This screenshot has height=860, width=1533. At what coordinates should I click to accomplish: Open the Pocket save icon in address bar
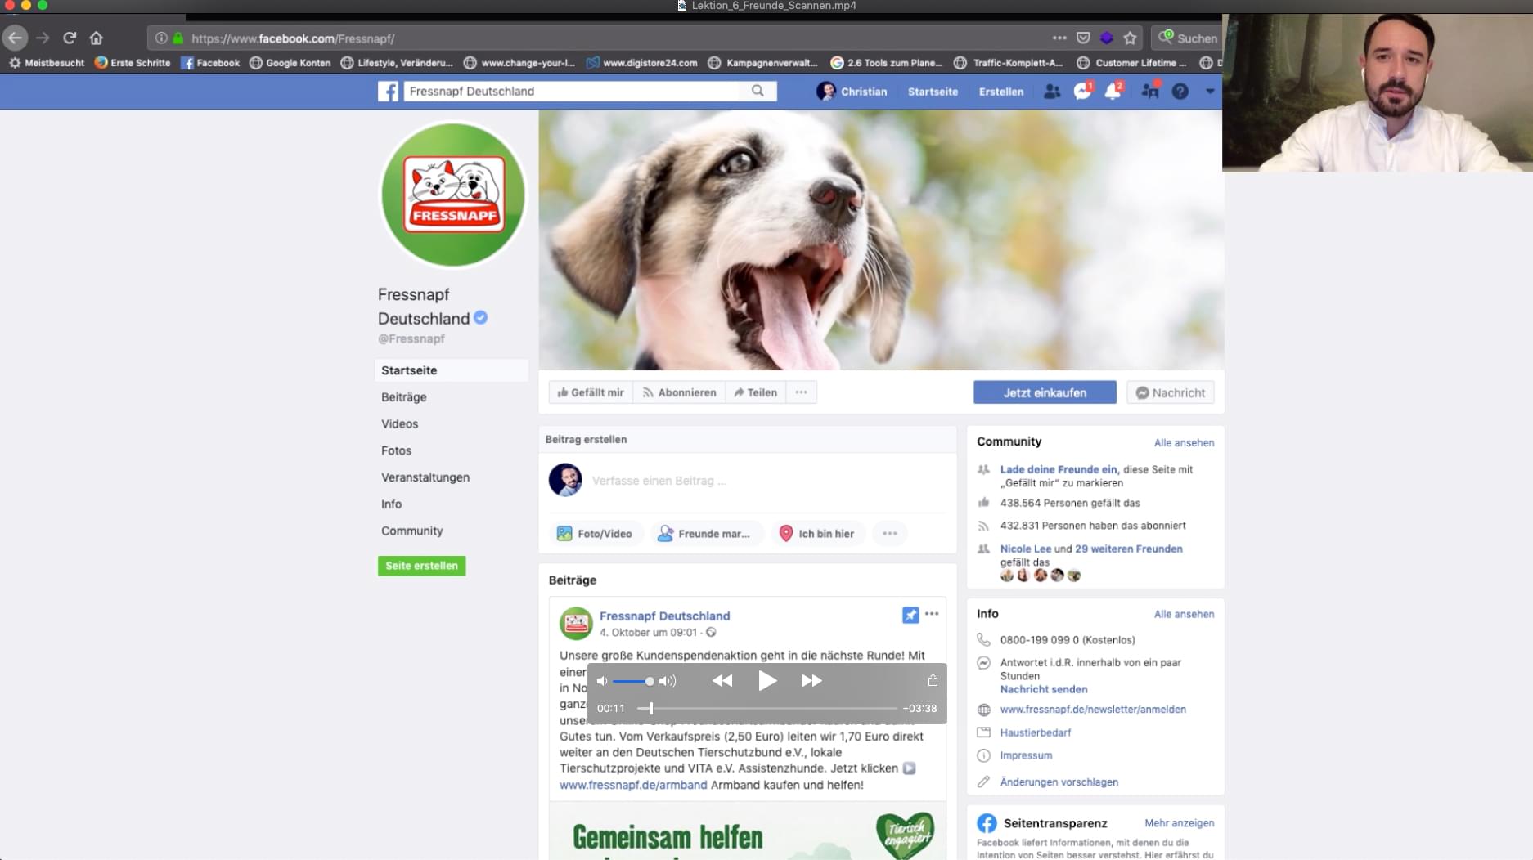pos(1083,38)
